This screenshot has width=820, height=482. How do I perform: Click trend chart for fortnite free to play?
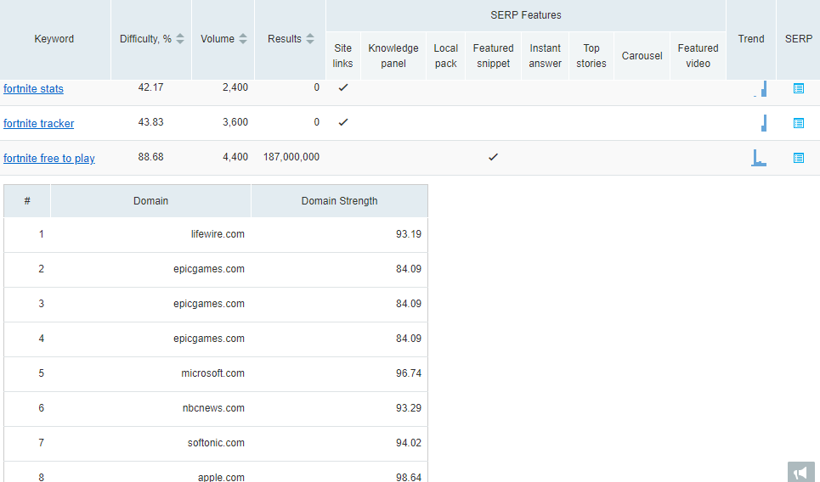759,158
